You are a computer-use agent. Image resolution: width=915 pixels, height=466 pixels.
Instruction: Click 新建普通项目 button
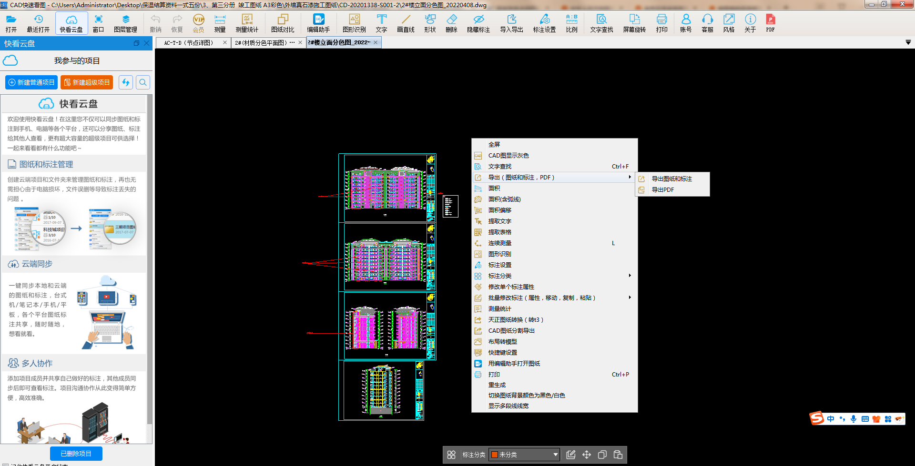point(31,82)
